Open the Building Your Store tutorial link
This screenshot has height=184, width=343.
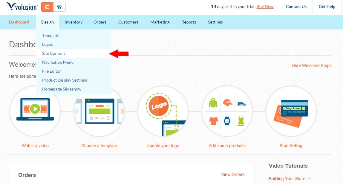287,179
